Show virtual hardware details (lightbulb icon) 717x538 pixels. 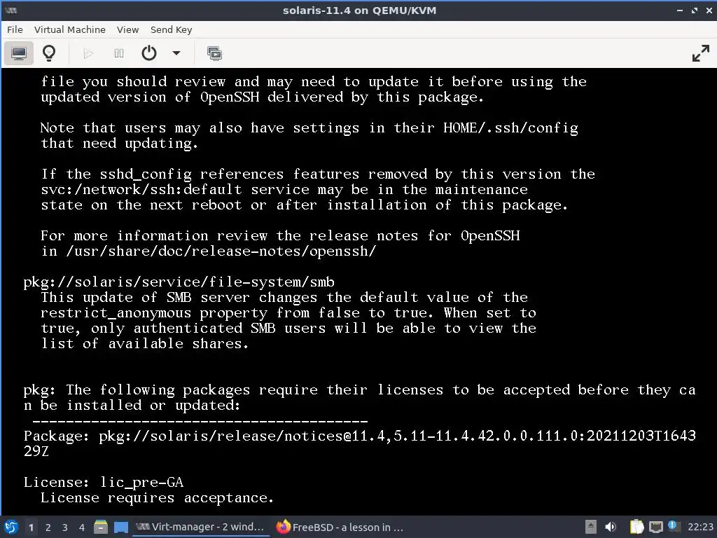point(49,53)
